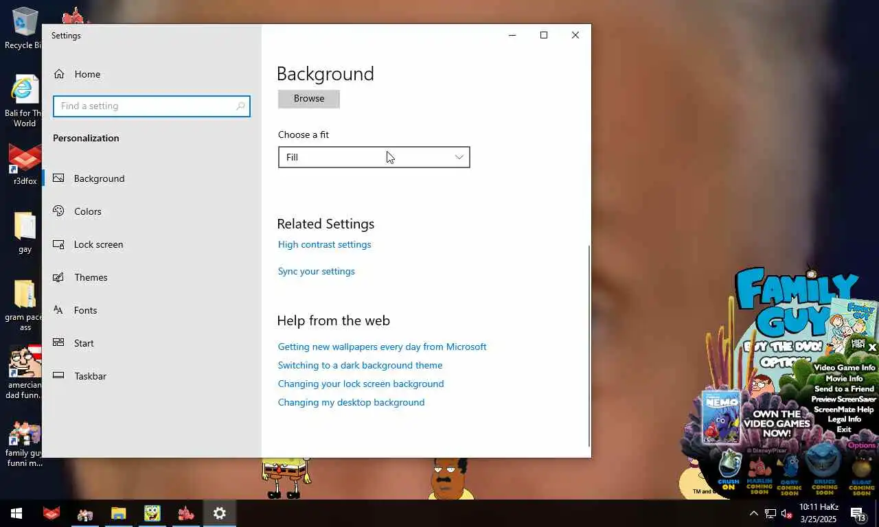Open Switching to a dark background theme
The image size is (879, 527).
pyautogui.click(x=360, y=365)
